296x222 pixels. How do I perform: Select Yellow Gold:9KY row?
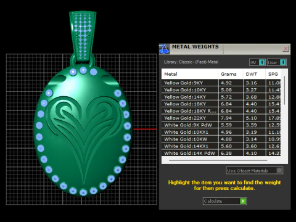(x=221, y=83)
